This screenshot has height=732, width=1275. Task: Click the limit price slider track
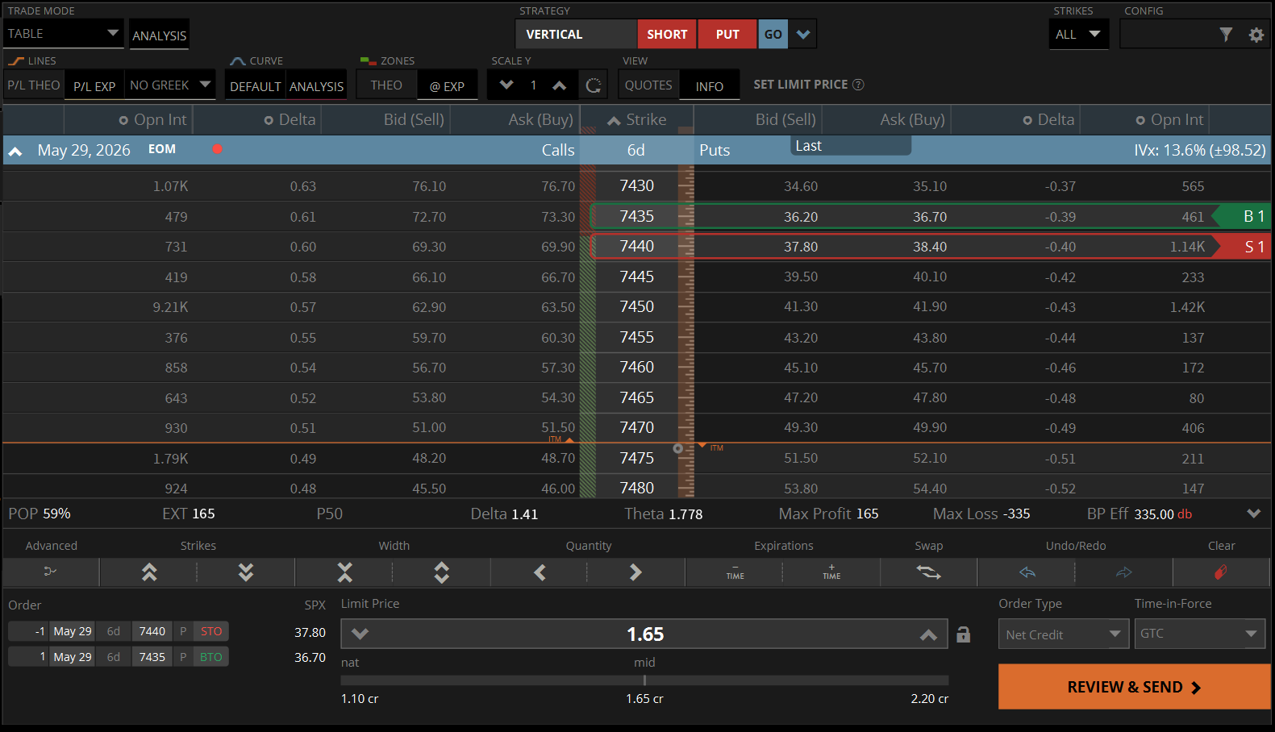pyautogui.click(x=644, y=680)
